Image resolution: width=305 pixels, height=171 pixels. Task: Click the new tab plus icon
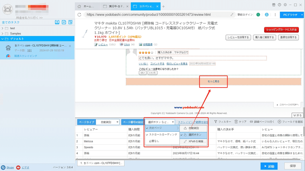164,6
